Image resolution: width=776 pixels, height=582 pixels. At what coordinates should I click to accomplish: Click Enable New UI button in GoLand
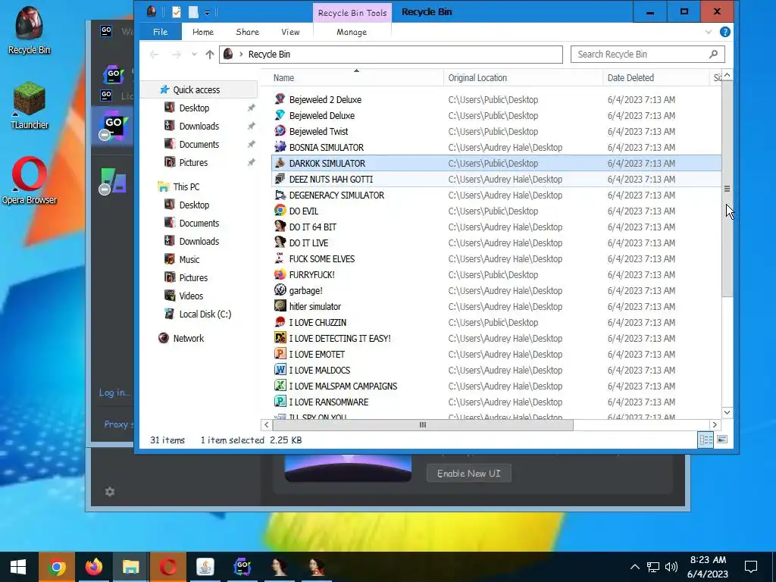[468, 474]
